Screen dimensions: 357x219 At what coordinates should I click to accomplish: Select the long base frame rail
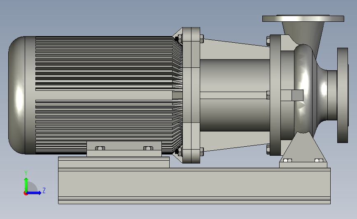point(194,186)
